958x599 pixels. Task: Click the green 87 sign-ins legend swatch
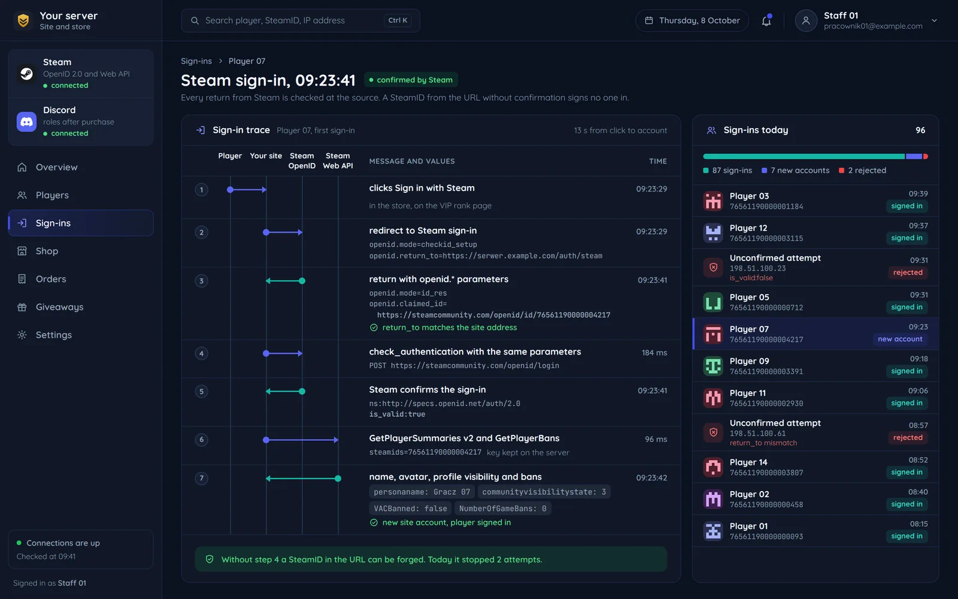pos(706,171)
